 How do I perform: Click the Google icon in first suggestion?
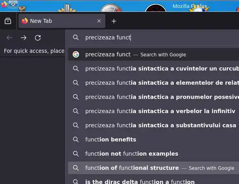76,54
